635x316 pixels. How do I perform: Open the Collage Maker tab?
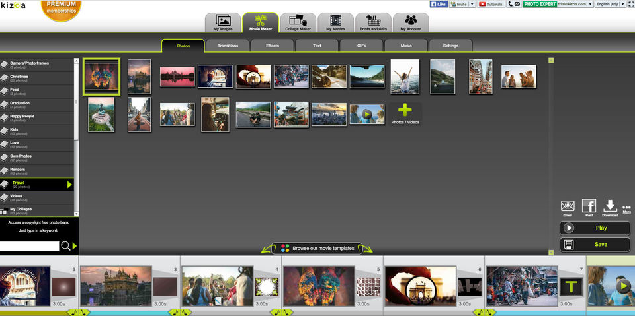click(298, 22)
